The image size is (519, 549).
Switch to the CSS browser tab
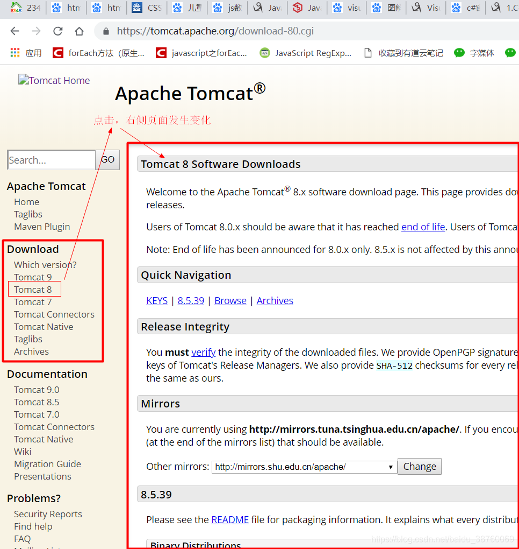tap(147, 8)
